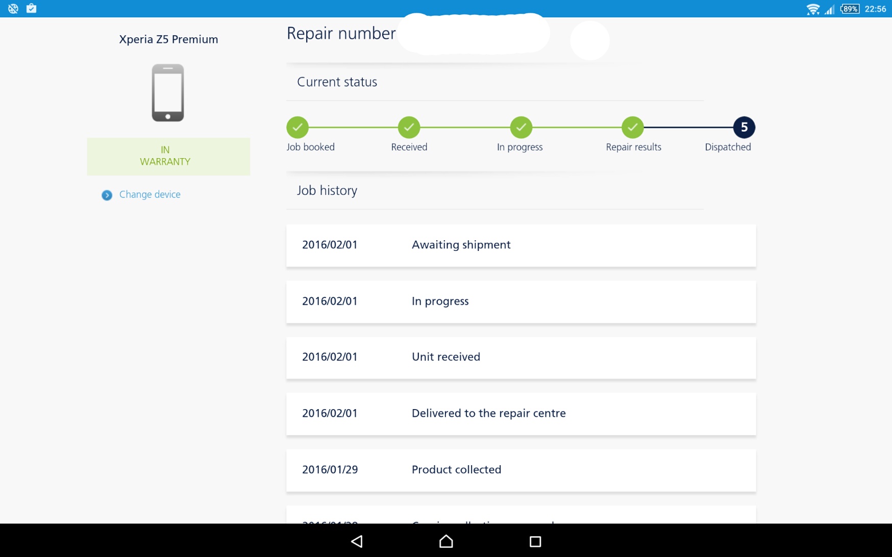Tap the Xperia Z5 Premium device name

(168, 39)
